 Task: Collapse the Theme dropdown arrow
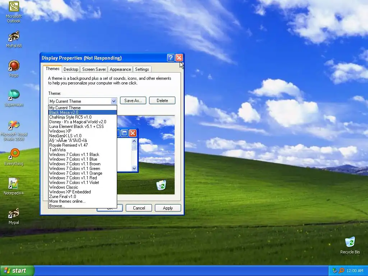[x=114, y=101]
